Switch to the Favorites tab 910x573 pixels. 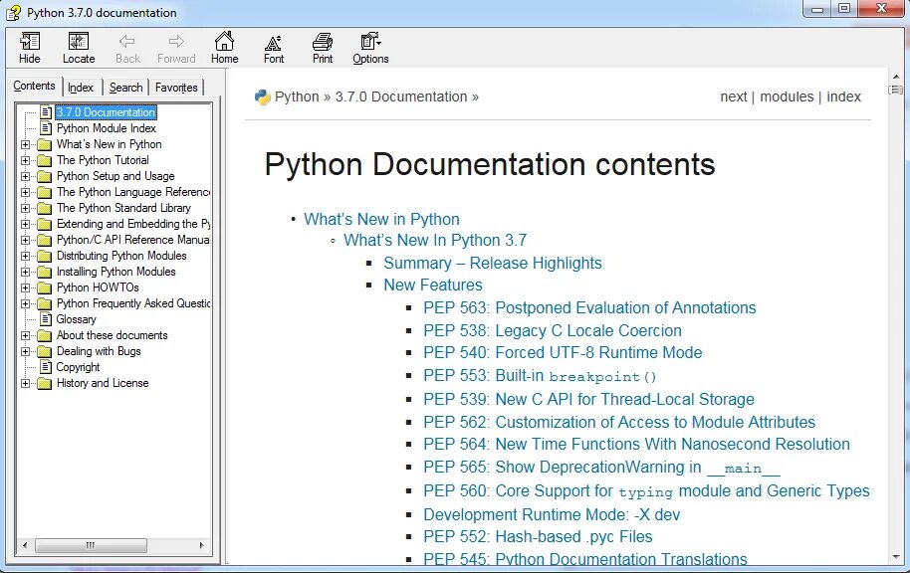(176, 88)
